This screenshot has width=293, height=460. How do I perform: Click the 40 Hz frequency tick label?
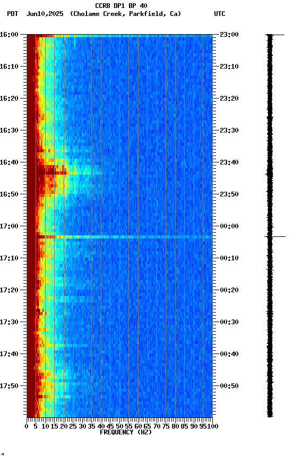tap(101, 427)
